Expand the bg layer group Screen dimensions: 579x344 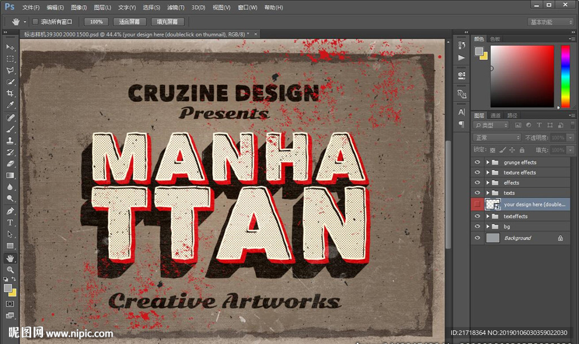click(487, 227)
